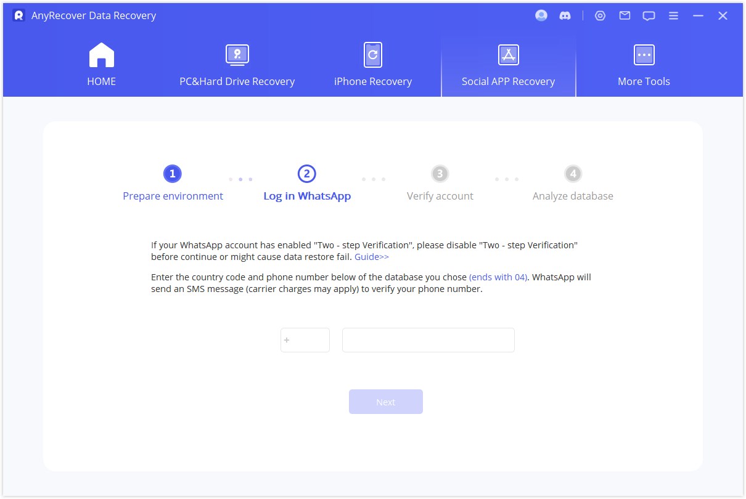This screenshot has width=746, height=499.
Task: Open the user account avatar icon
Action: [541, 15]
